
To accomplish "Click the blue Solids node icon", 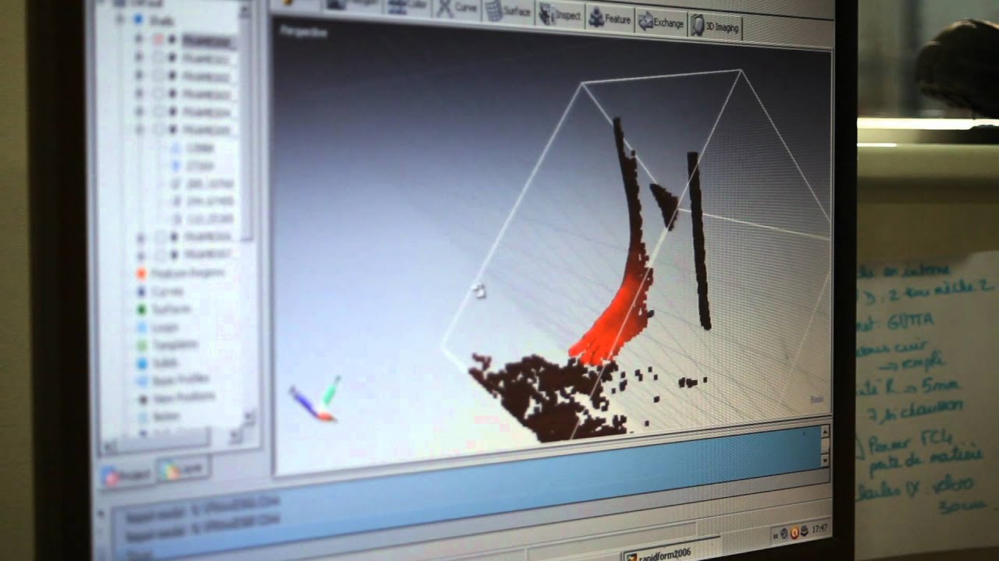I will 141,363.
